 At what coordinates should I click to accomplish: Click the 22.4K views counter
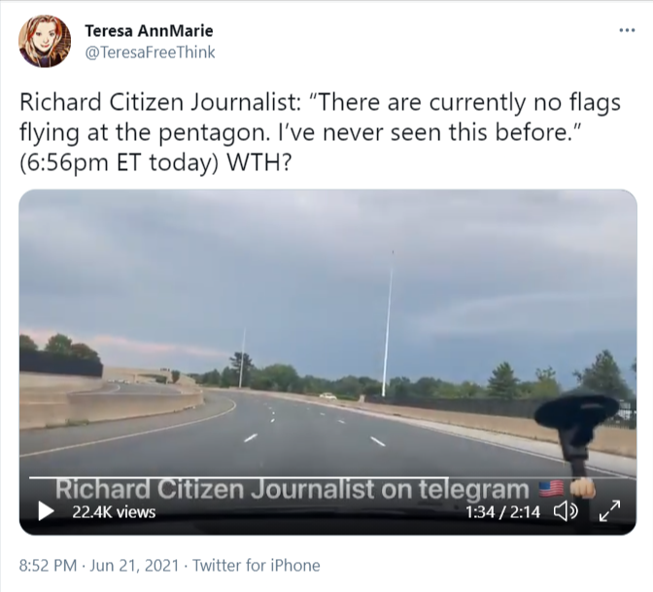[114, 512]
